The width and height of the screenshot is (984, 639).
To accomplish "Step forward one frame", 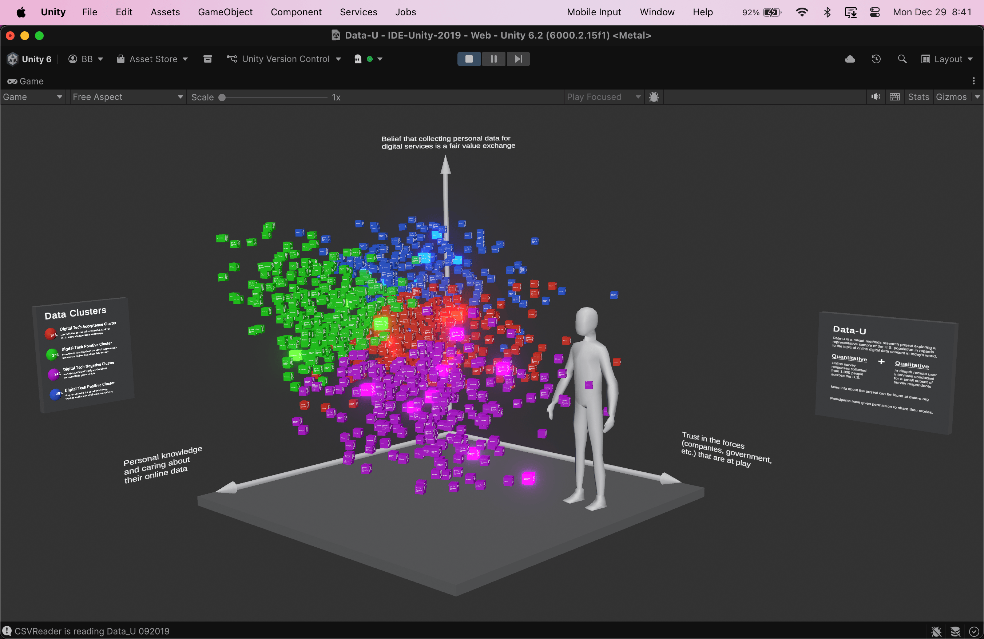I will pos(518,59).
